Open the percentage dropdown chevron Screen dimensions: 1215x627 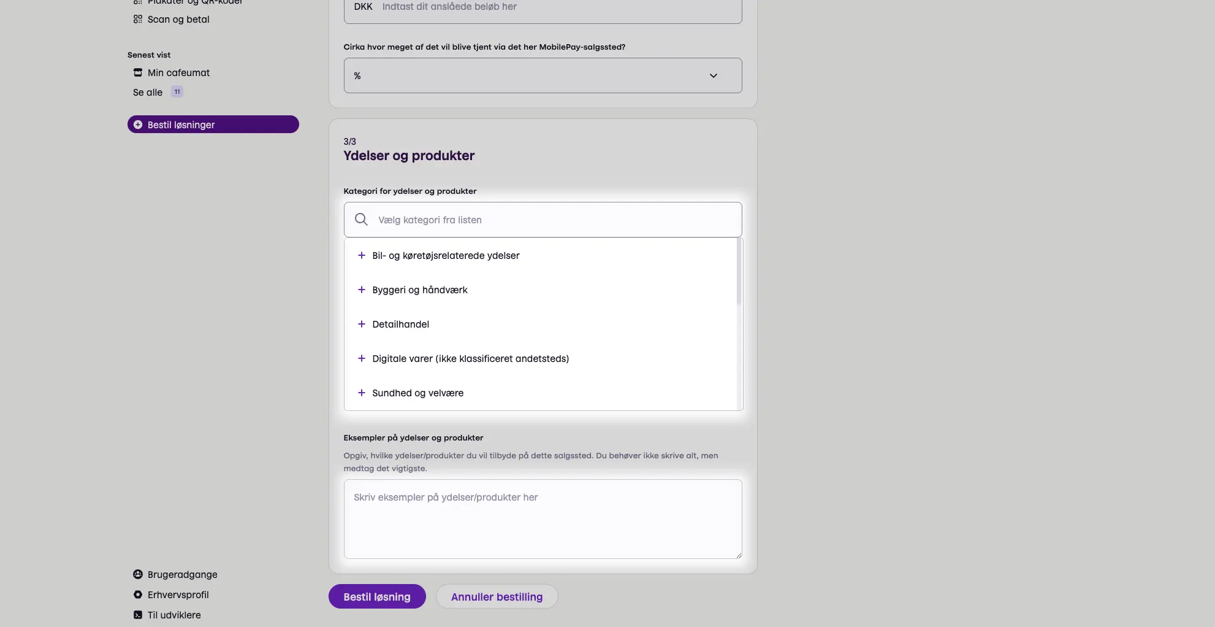pos(714,75)
